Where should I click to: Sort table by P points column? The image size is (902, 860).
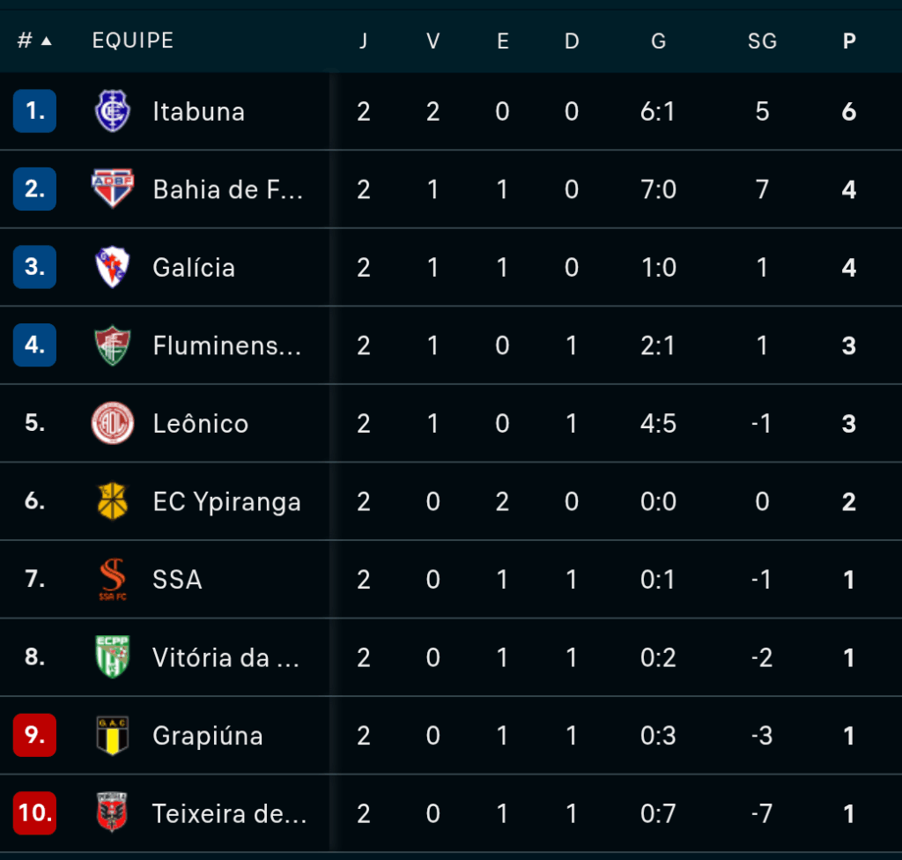point(849,41)
